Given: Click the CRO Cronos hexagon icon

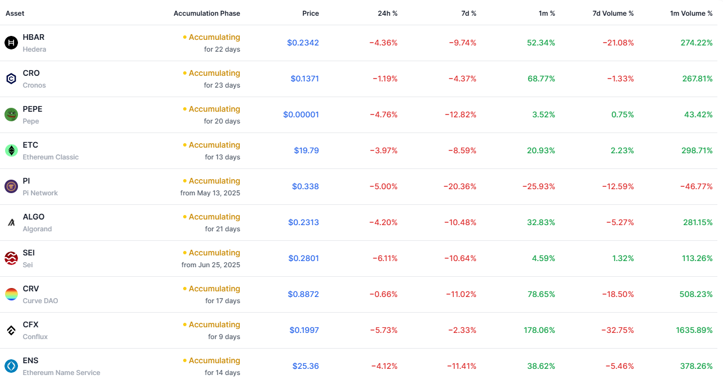Looking at the screenshot, I should 11,79.
